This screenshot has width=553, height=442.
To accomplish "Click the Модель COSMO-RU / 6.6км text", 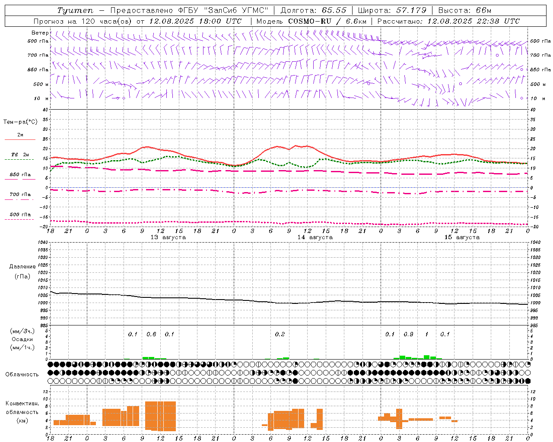I will [311, 21].
